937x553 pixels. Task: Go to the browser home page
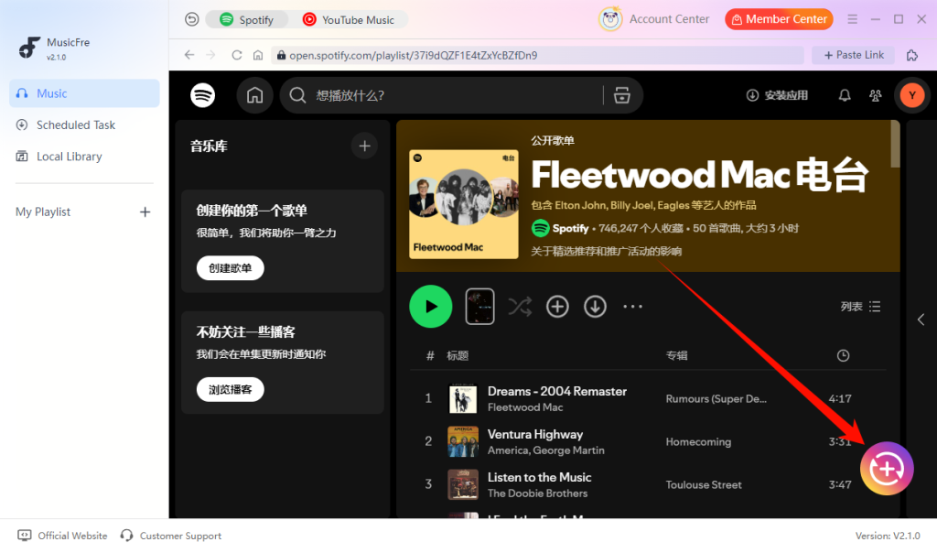point(257,55)
